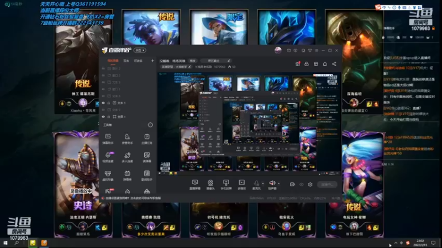Toggle lock on 文本 1 source
The image size is (442, 248).
click(108, 103)
